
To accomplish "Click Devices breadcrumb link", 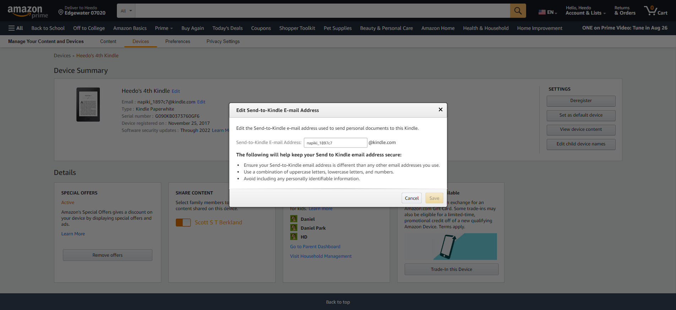I will pos(62,55).
